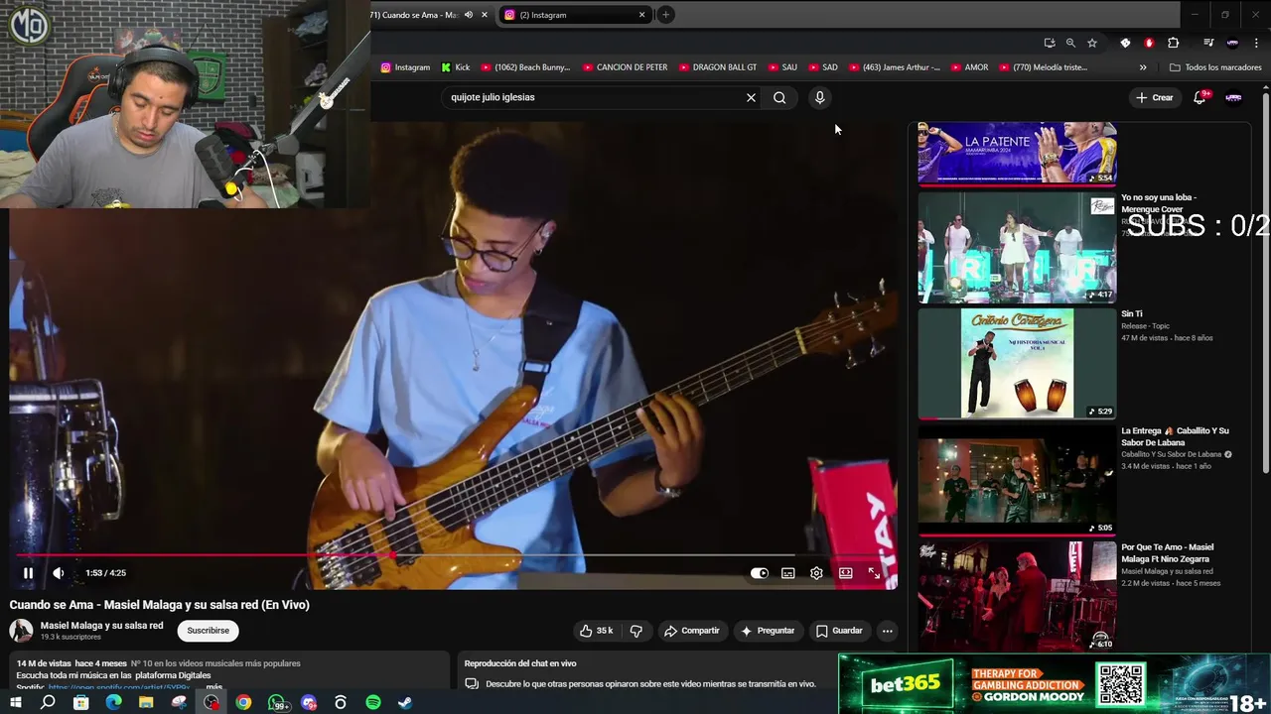The width and height of the screenshot is (1271, 714).
Task: Open Windows taskbar search
Action: click(x=48, y=702)
